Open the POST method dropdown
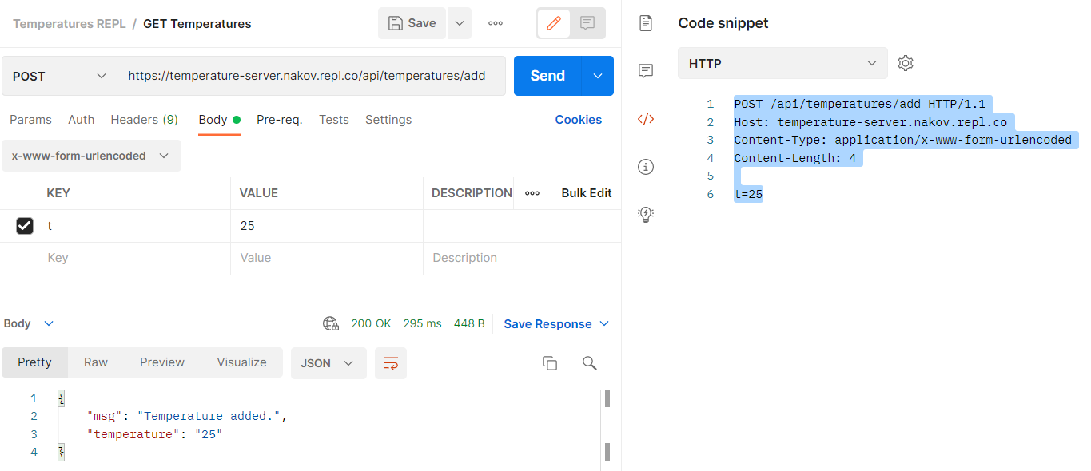Screen dimensions: 1091x471 (x=59, y=76)
